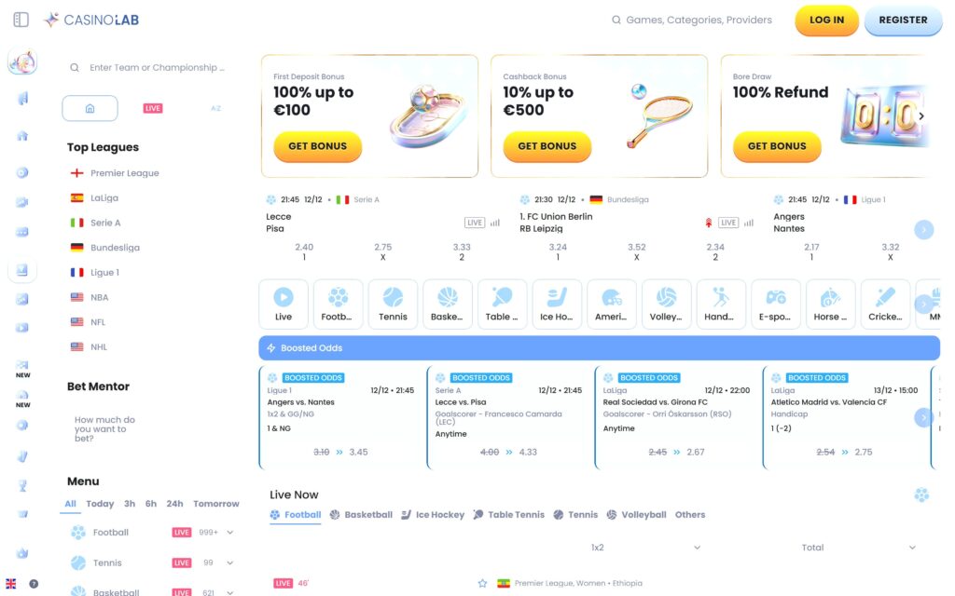955x596 pixels.
Task: Favorite the Ethiopia Premier League Women match
Action: click(x=482, y=583)
